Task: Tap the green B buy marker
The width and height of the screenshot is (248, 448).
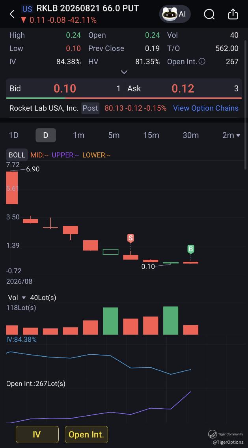Action: 191,249
